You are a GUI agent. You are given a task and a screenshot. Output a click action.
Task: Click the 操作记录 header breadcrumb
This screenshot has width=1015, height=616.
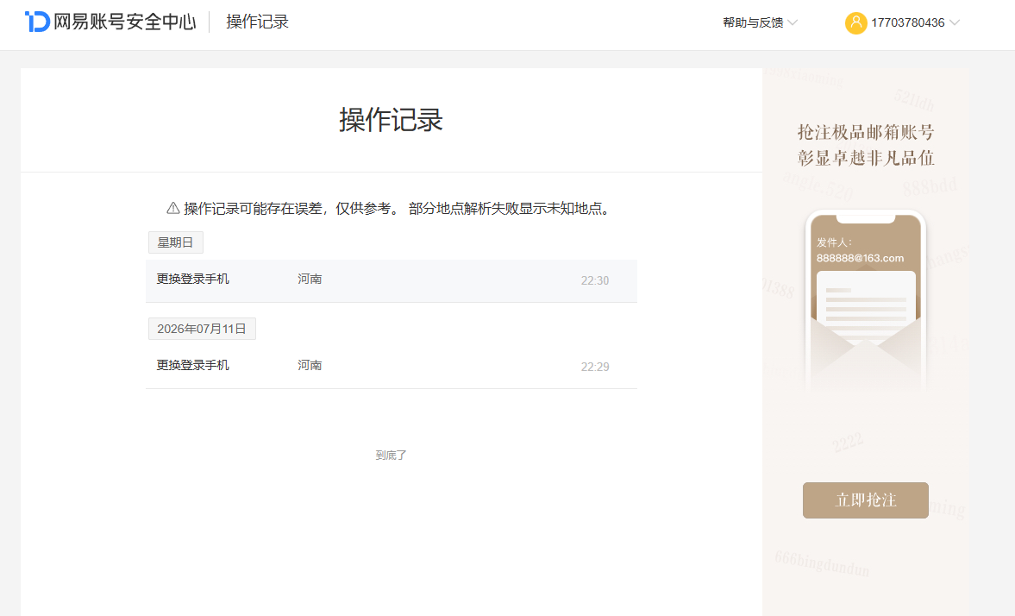[257, 22]
